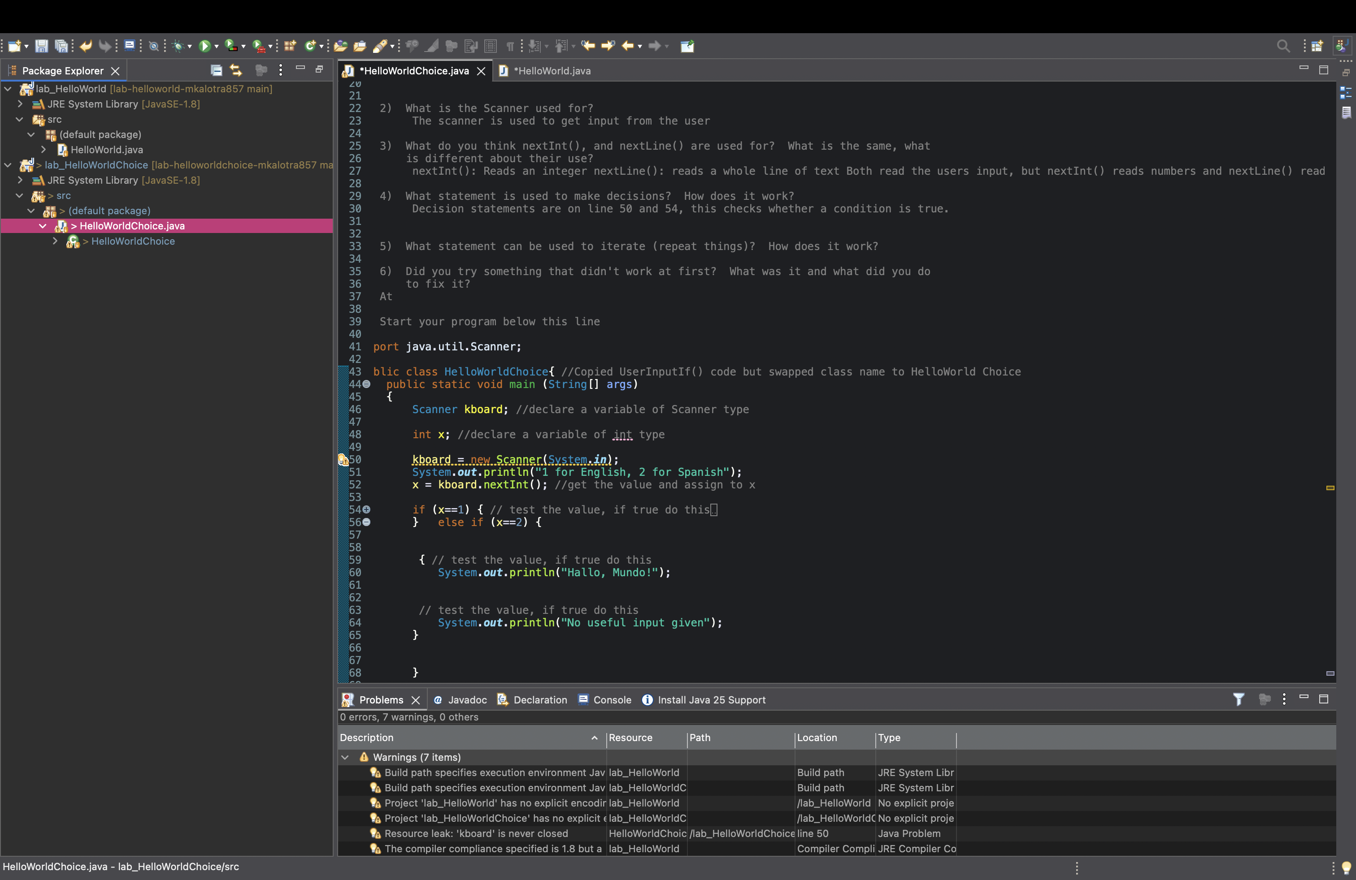Click the Save All icon
Screen dimensions: 1356x880
coord(61,46)
